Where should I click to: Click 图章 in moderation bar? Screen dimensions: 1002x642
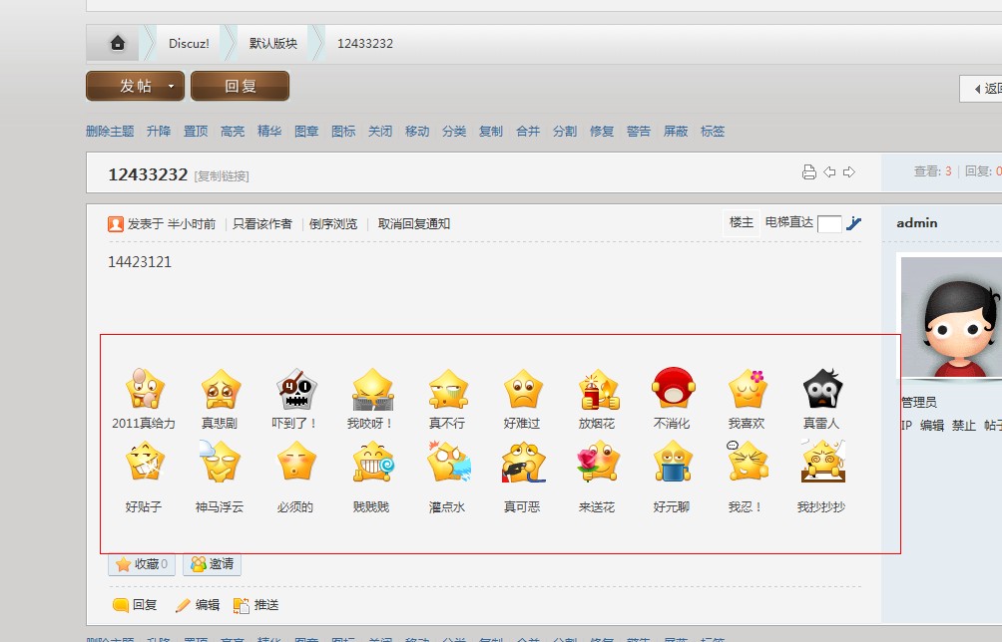[x=306, y=132]
